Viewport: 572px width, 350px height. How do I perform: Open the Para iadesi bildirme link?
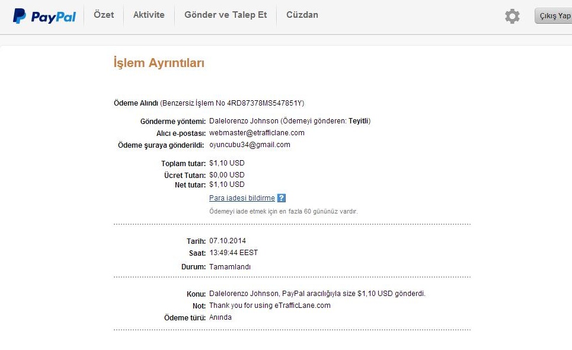(242, 198)
